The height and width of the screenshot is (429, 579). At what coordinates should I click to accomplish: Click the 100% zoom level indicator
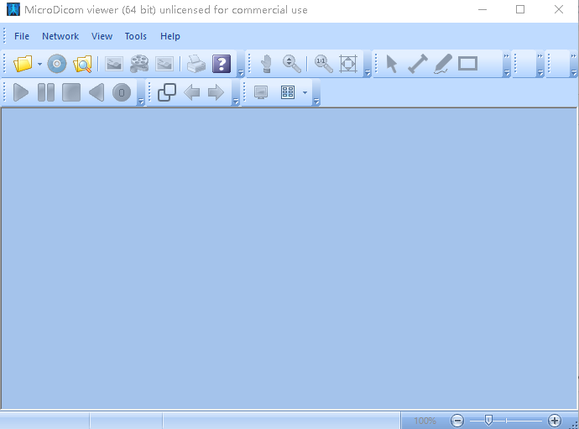click(x=425, y=421)
